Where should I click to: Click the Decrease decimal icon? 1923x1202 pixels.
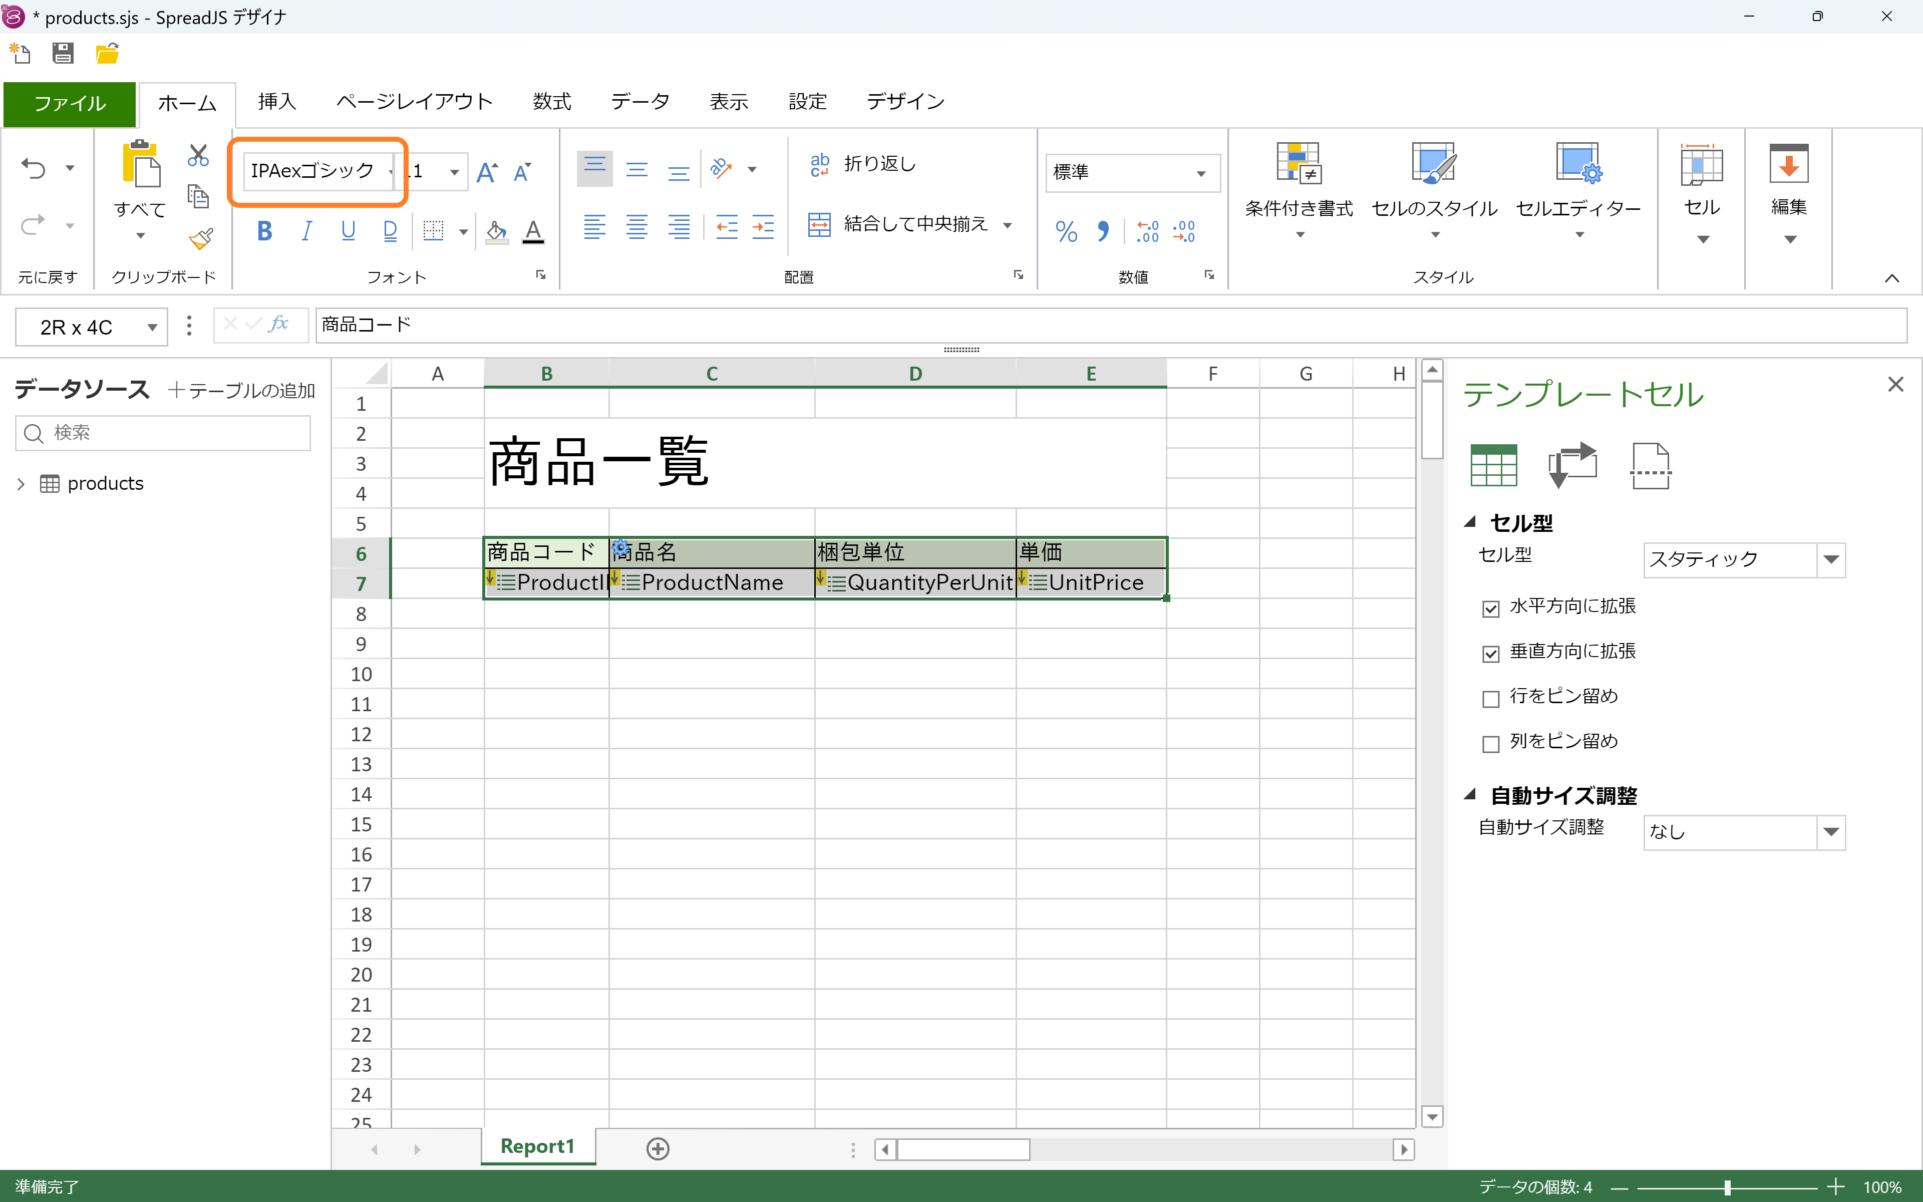1184,231
